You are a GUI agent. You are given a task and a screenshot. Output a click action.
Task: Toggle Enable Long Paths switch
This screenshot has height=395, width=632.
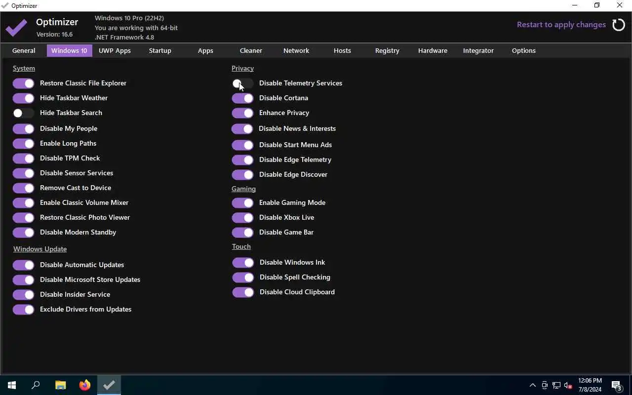[23, 144]
